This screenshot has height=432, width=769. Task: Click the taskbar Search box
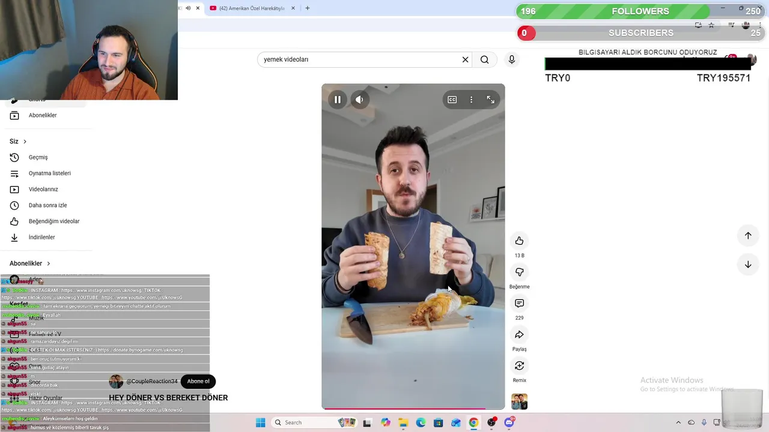click(x=314, y=422)
